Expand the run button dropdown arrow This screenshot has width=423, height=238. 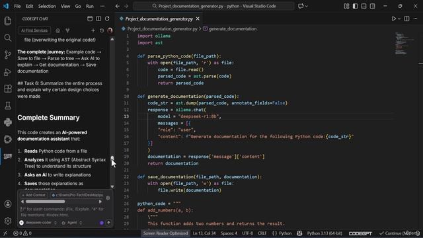click(399, 19)
